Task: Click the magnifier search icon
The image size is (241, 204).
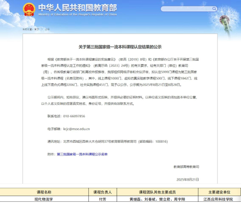Action: pos(214,9)
